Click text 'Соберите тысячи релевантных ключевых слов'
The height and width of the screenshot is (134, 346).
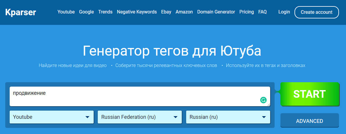tap(166, 66)
